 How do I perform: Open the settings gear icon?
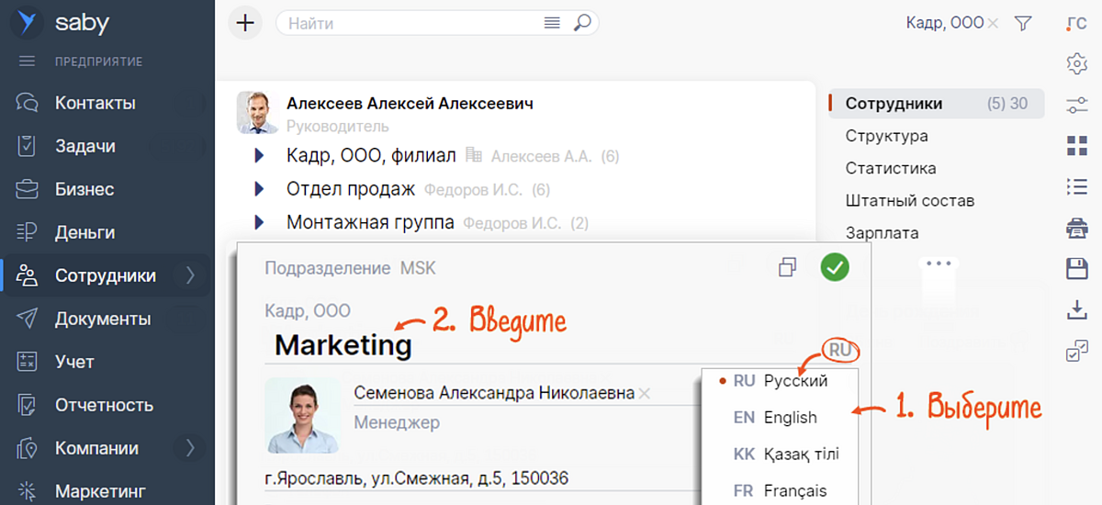pos(1077,62)
